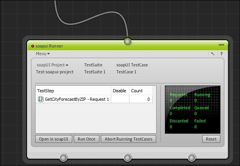Image resolution: width=240 pixels, height=166 pixels.
Task: Click the soapUI TestCase label
Action: pyautogui.click(x=132, y=65)
